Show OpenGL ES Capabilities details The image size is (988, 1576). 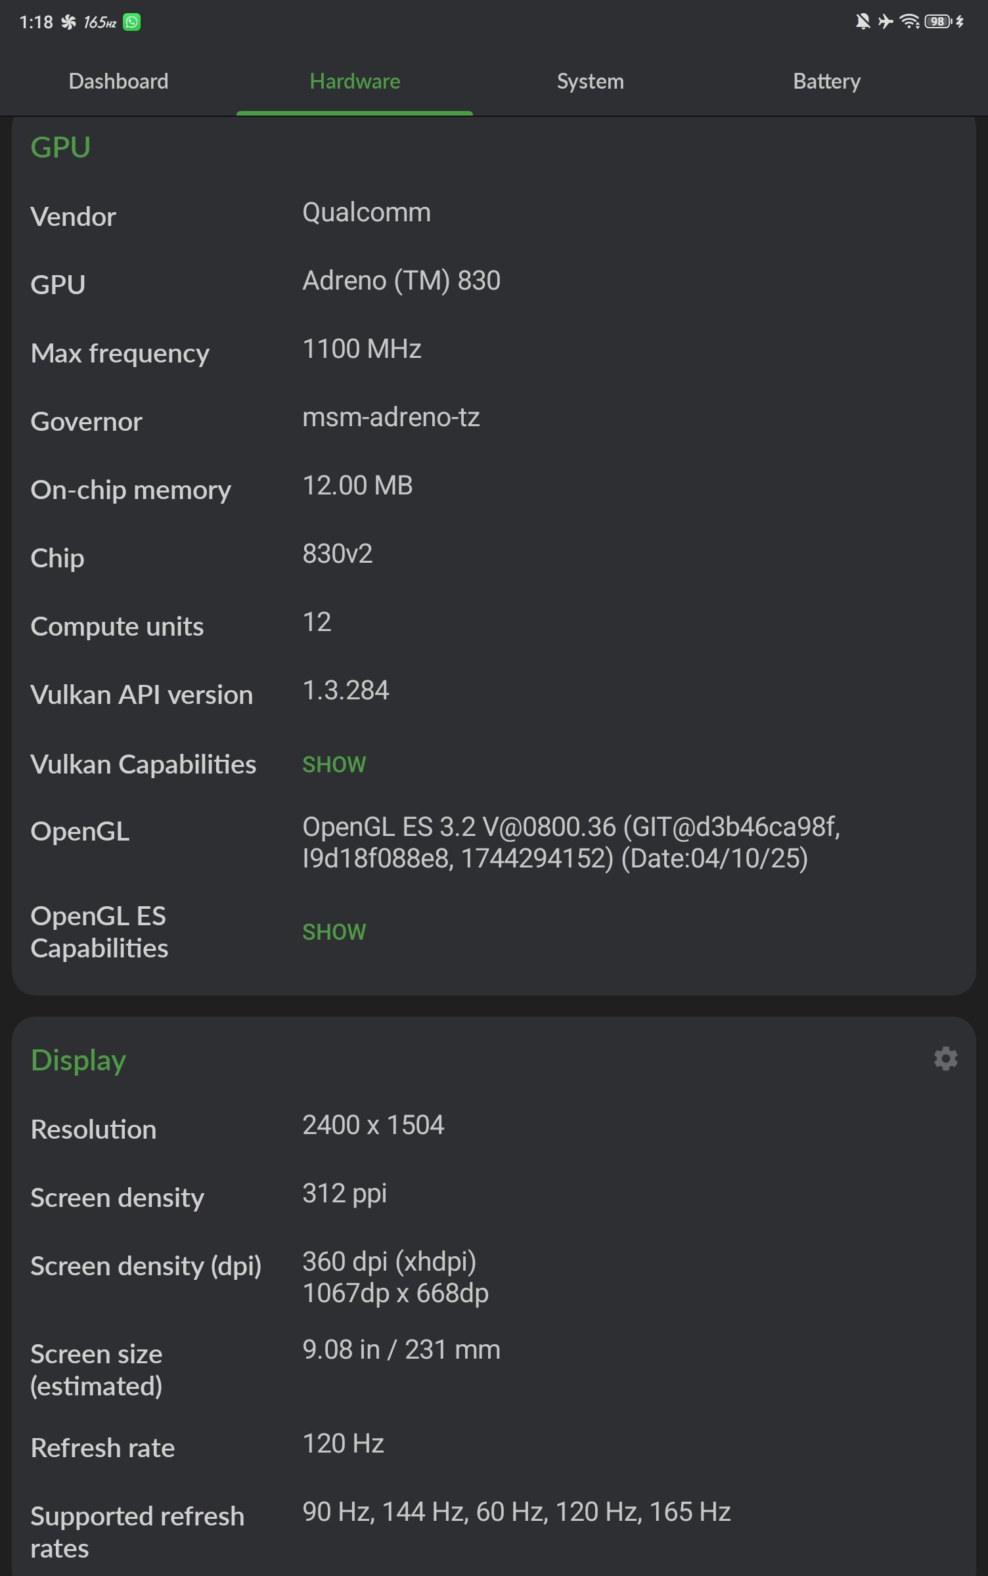(334, 932)
